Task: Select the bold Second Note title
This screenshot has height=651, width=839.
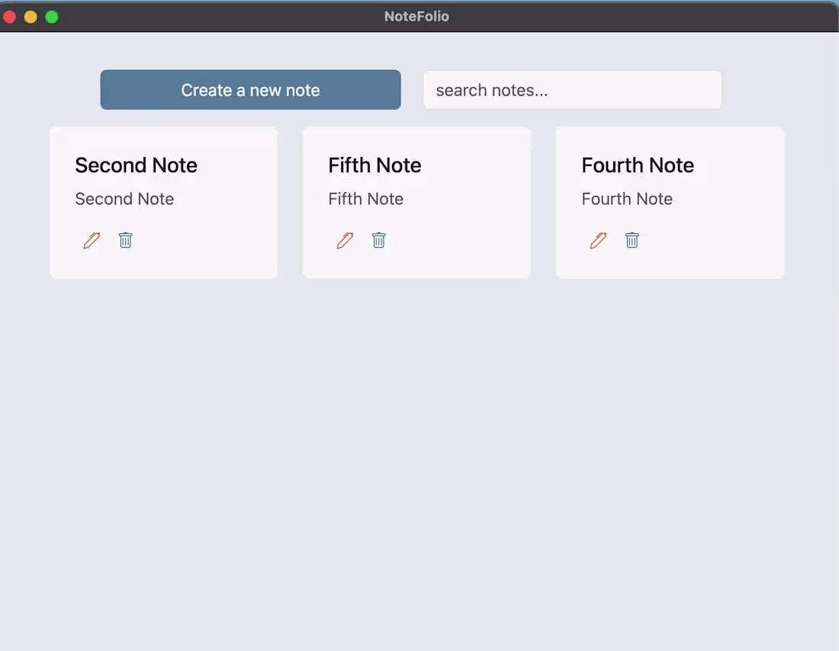Action: [x=136, y=165]
